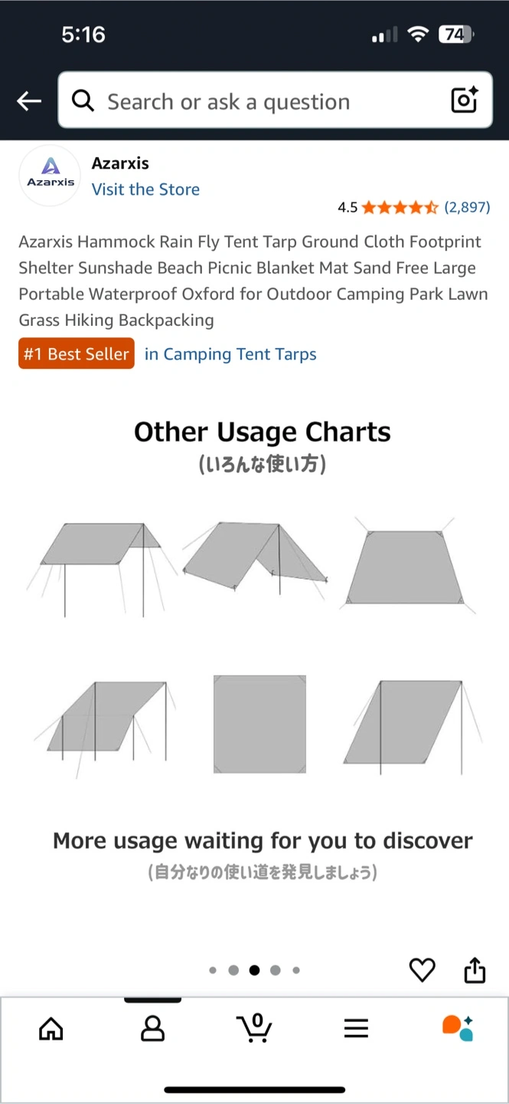Open the hamburger menu

coord(356,1028)
